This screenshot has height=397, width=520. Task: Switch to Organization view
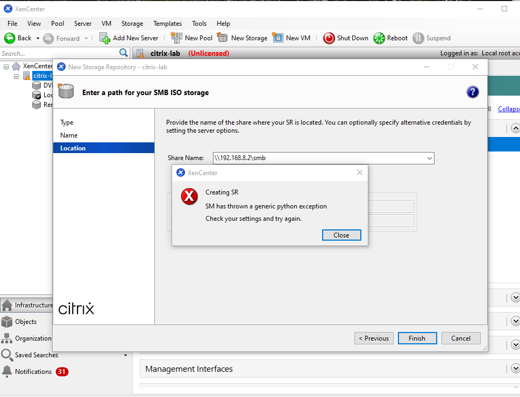tap(33, 338)
